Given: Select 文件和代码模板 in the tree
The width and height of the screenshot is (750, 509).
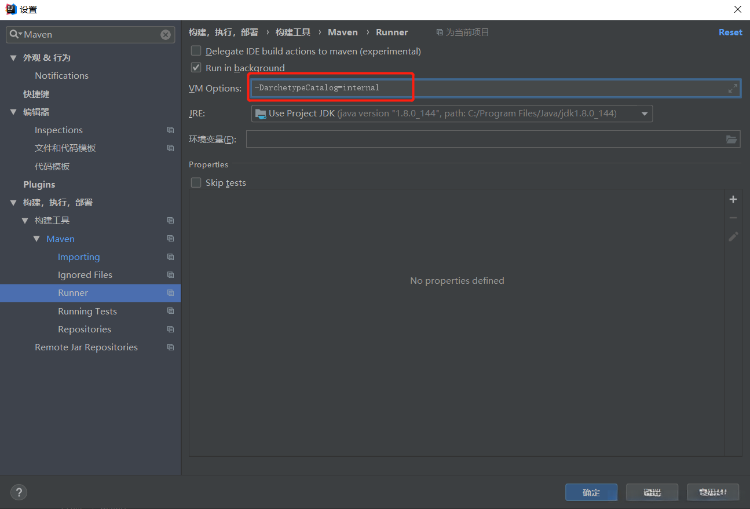Looking at the screenshot, I should click(65, 148).
